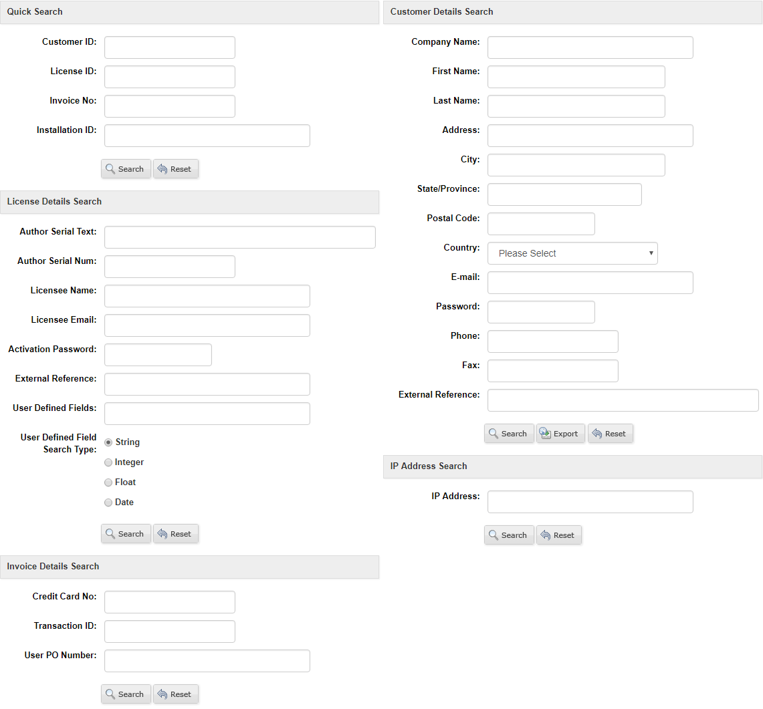
Task: Select the Credit Card No field
Action: tap(170, 602)
